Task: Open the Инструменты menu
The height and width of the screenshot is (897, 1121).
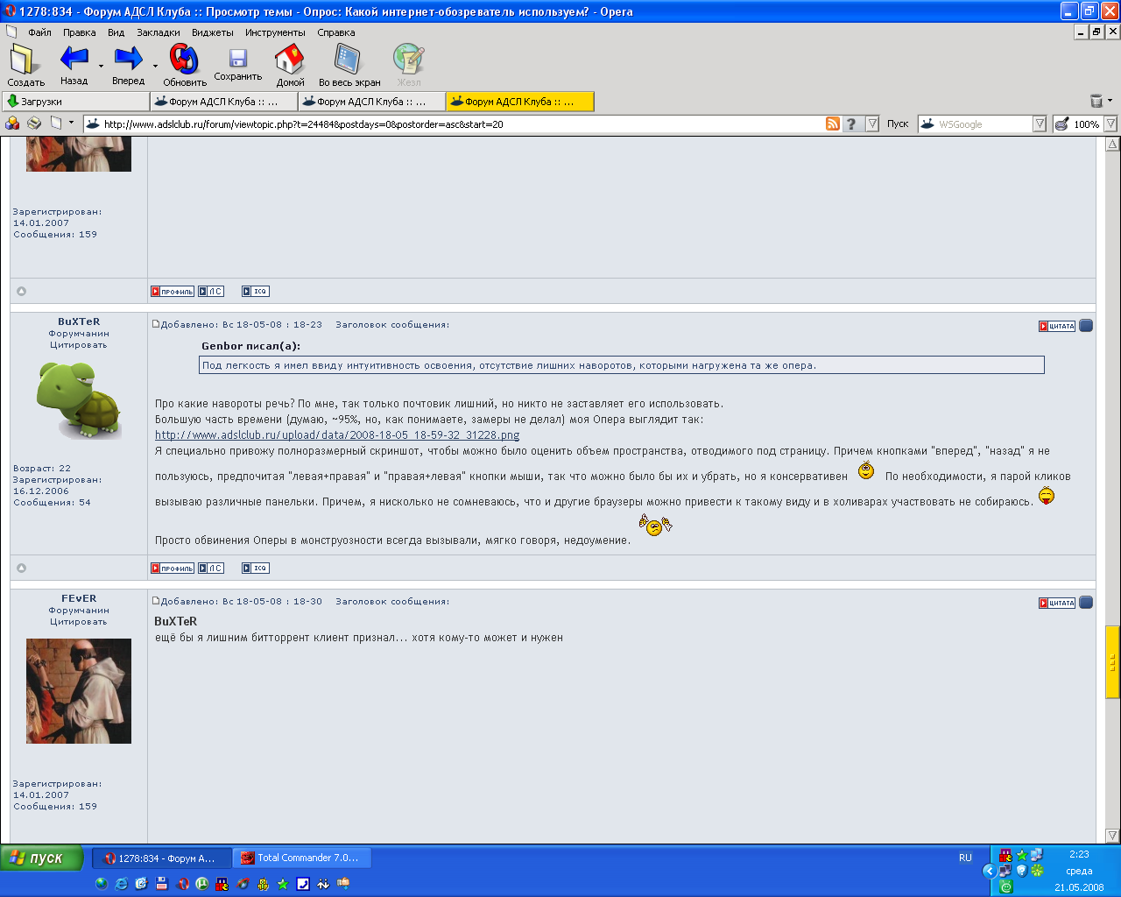Action: (275, 32)
